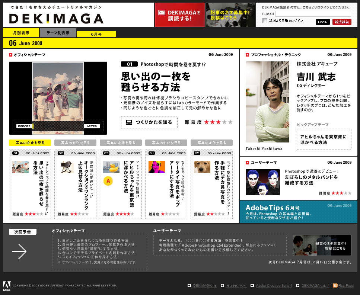Click the AFTER label on photo slider

click(x=92, y=126)
